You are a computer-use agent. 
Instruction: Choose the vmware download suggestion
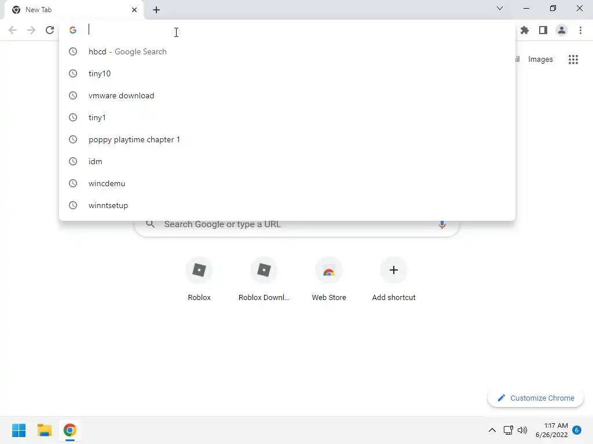click(287, 95)
